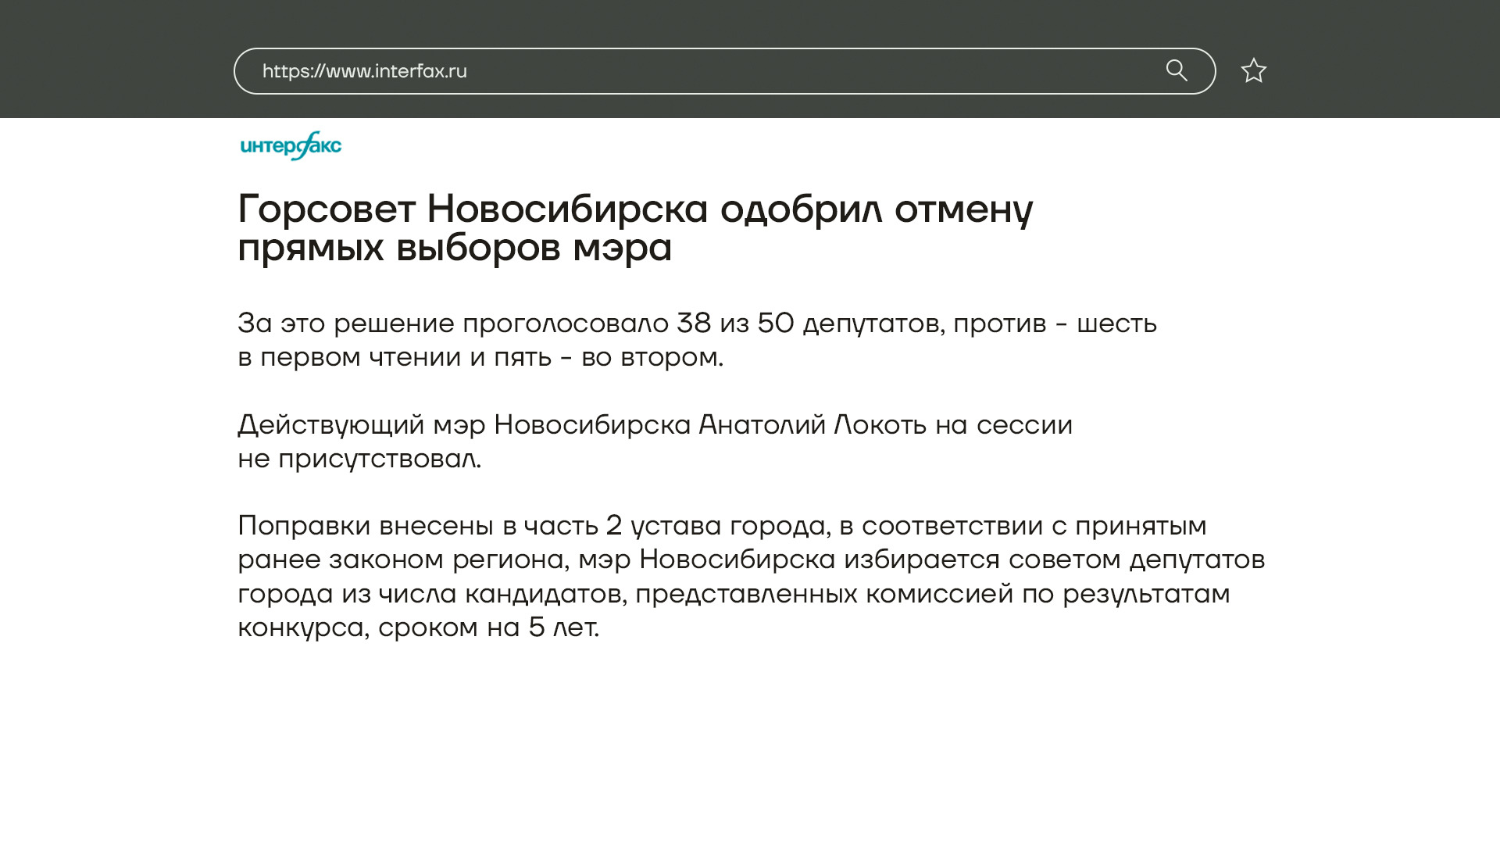The image size is (1500, 844).
Task: Click the name 'Анатолий Локоть'
Action: coord(811,424)
